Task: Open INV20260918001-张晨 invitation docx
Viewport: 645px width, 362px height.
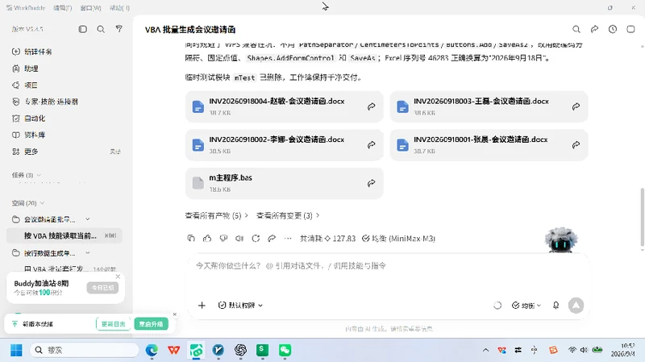Action: tap(489, 145)
